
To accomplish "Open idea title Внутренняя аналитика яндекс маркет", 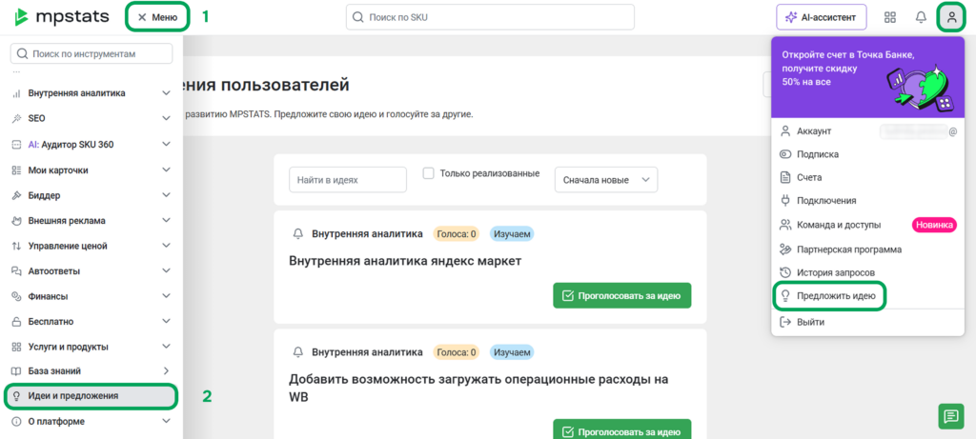I will tap(405, 261).
